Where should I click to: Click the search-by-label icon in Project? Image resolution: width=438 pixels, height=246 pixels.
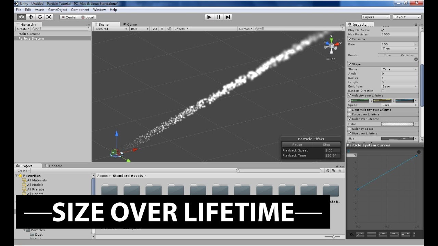point(334,170)
